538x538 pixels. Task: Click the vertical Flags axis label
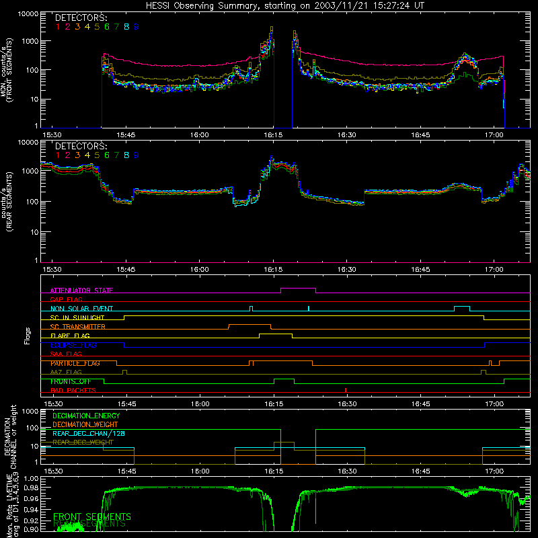pyautogui.click(x=28, y=336)
